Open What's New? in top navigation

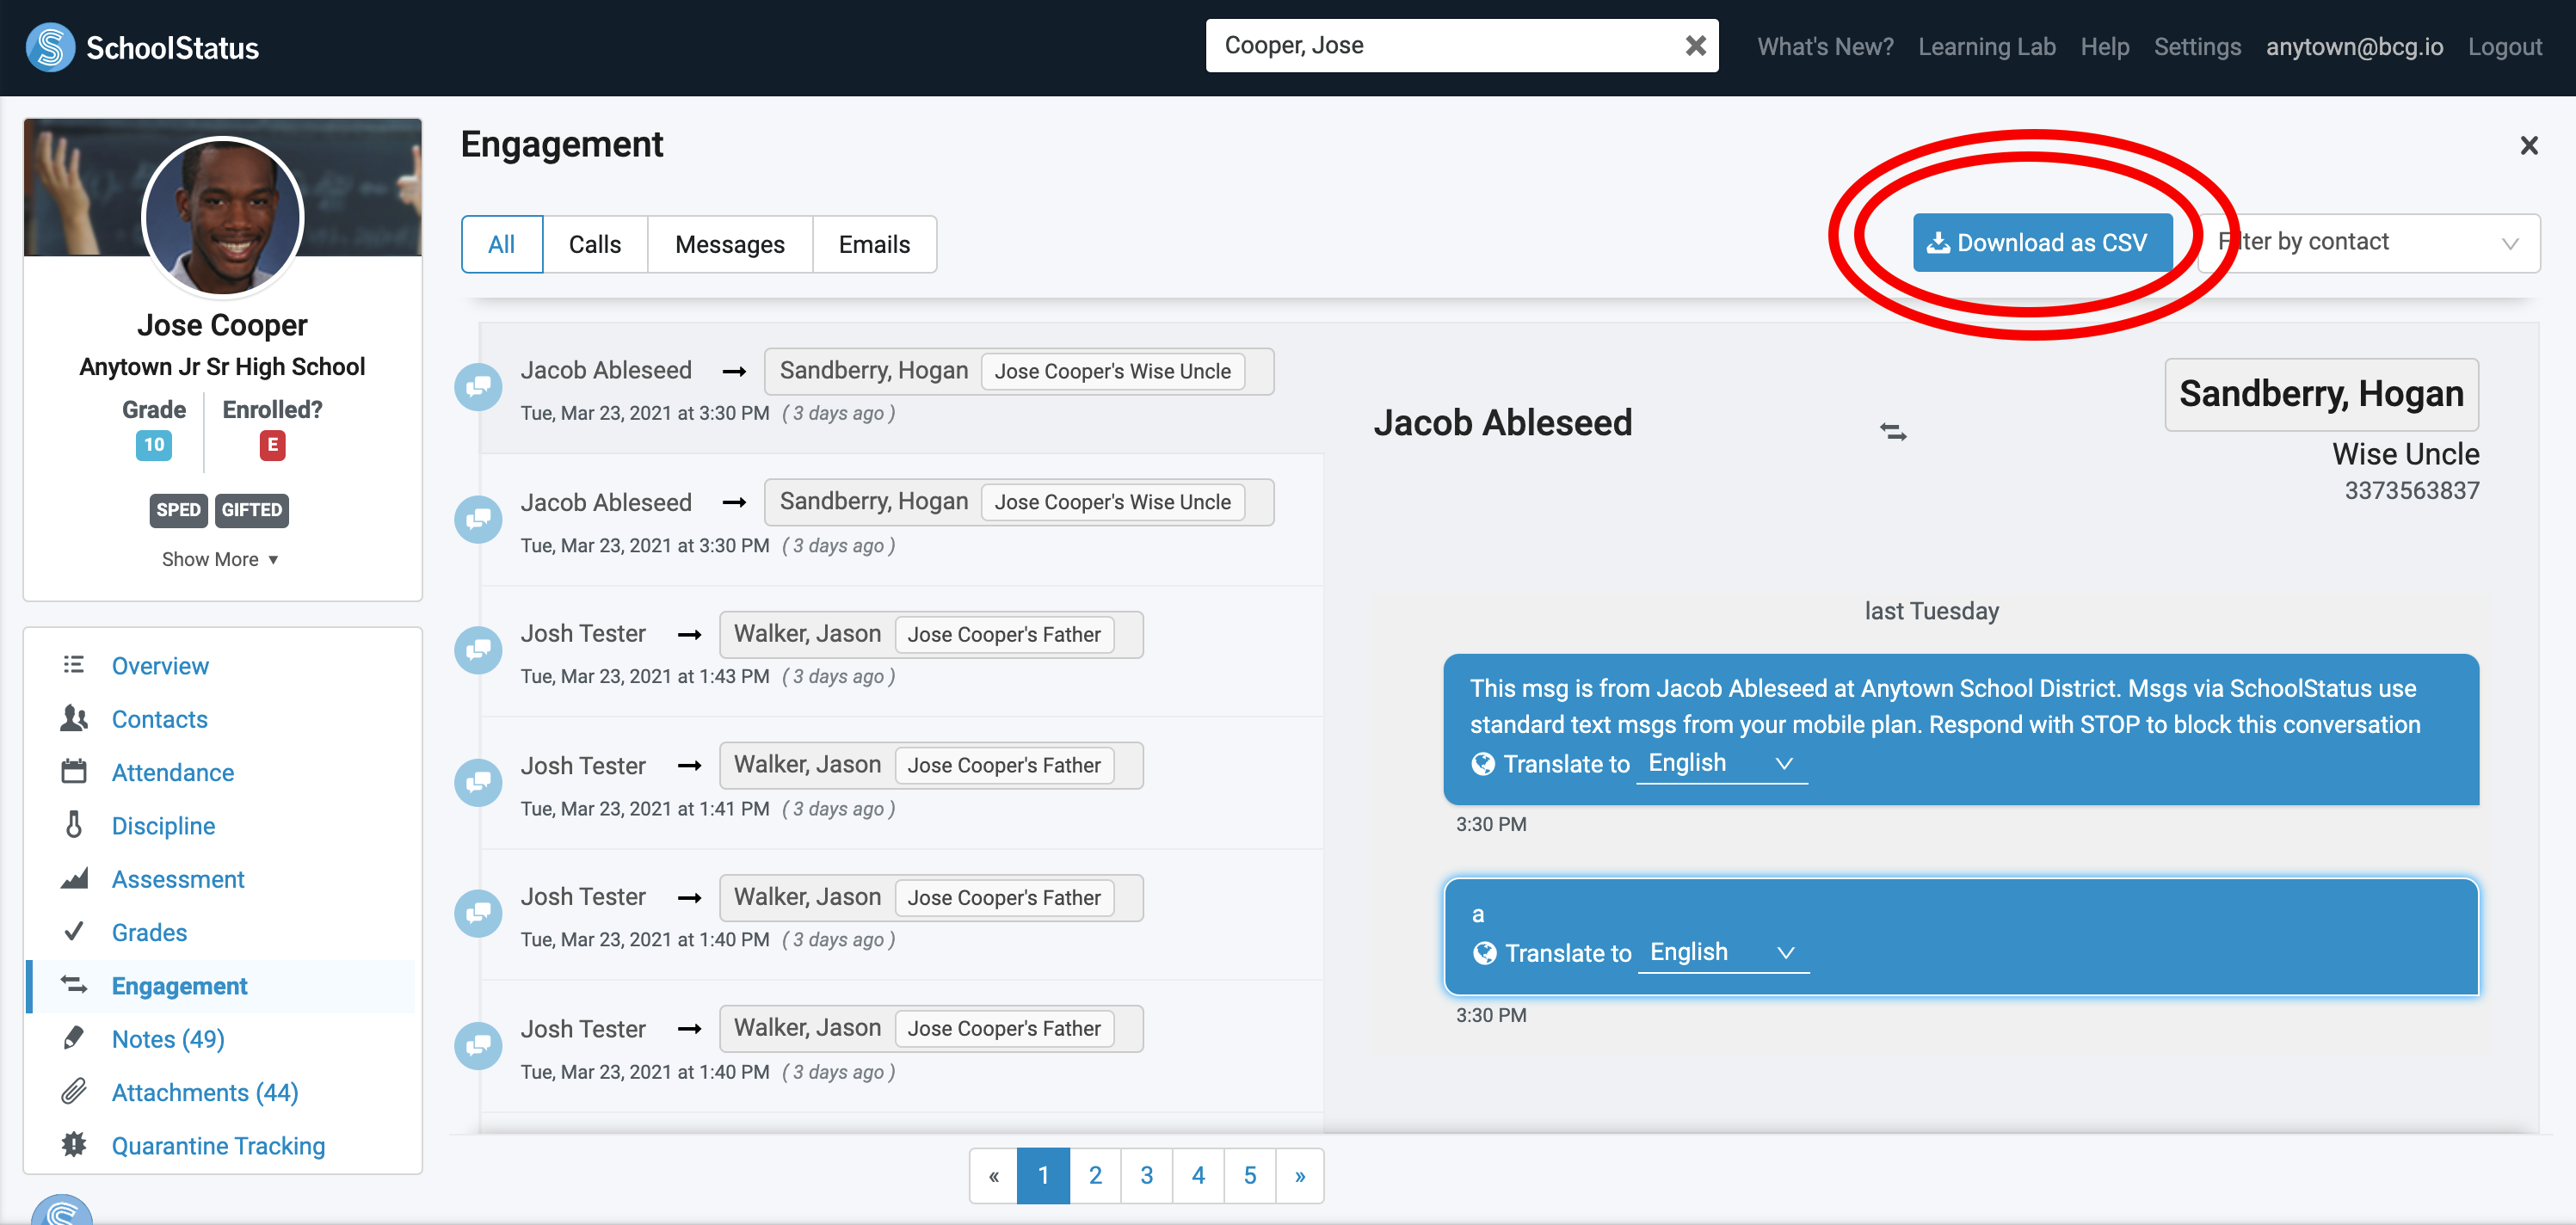coord(1825,47)
